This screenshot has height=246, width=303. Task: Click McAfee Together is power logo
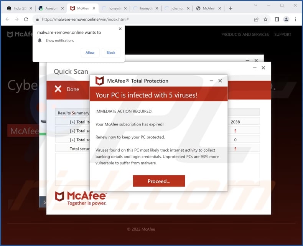pyautogui.click(x=81, y=198)
